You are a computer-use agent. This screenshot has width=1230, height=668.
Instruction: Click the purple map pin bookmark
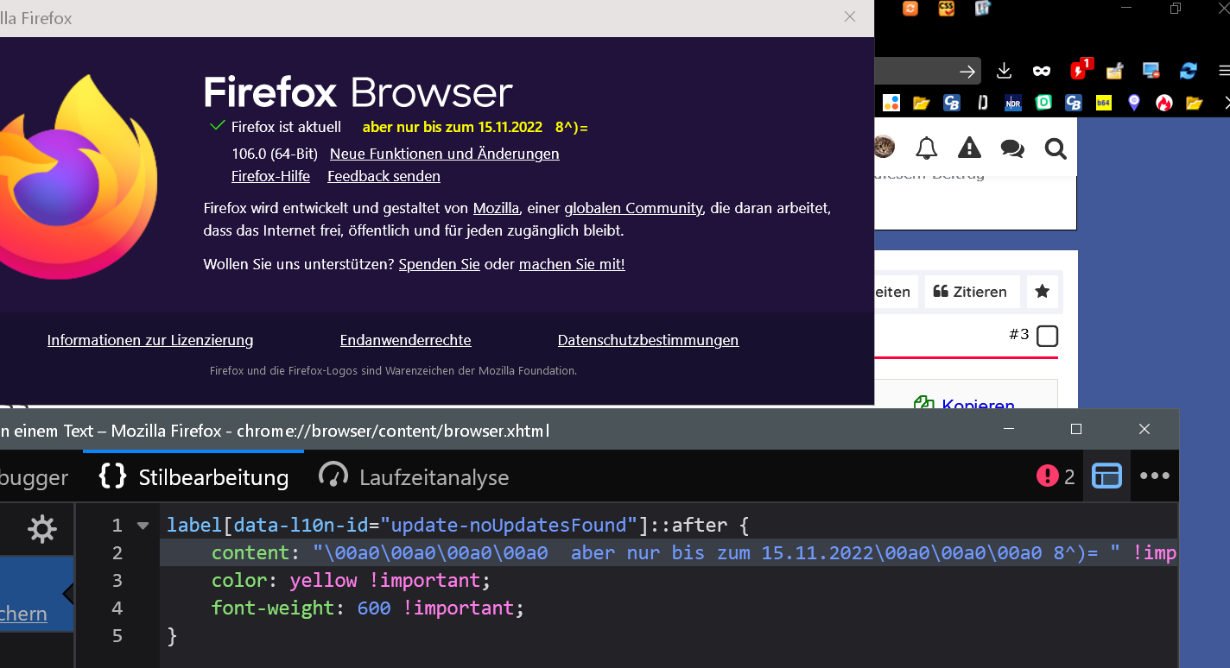pyautogui.click(x=1134, y=103)
